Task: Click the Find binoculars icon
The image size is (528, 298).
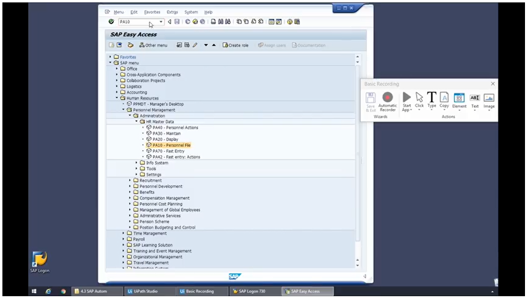Action: 220,22
